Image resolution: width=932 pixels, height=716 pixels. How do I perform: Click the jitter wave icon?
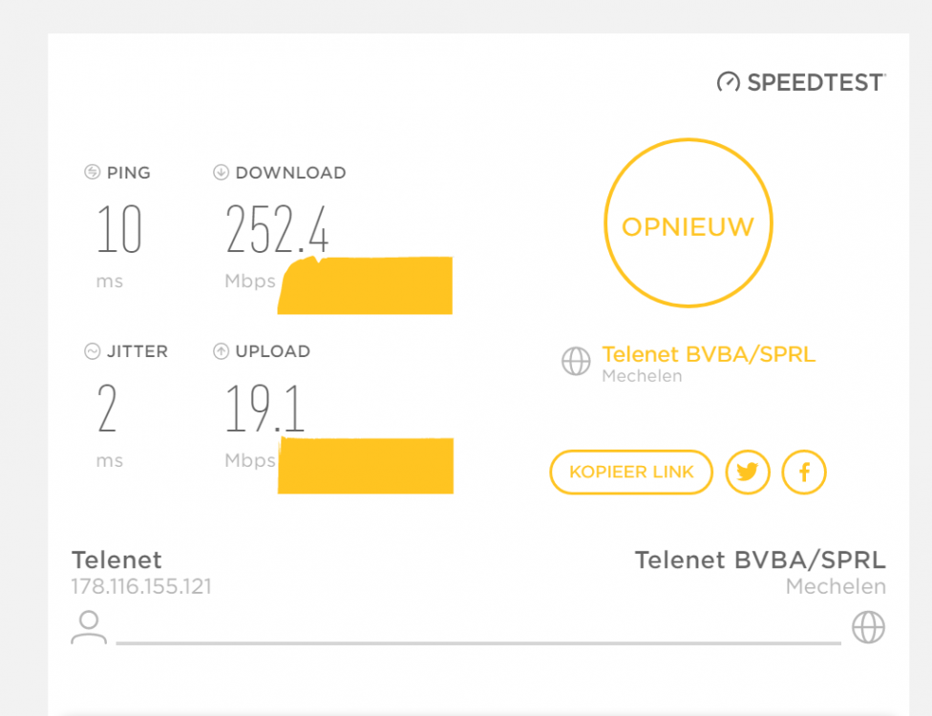click(93, 351)
